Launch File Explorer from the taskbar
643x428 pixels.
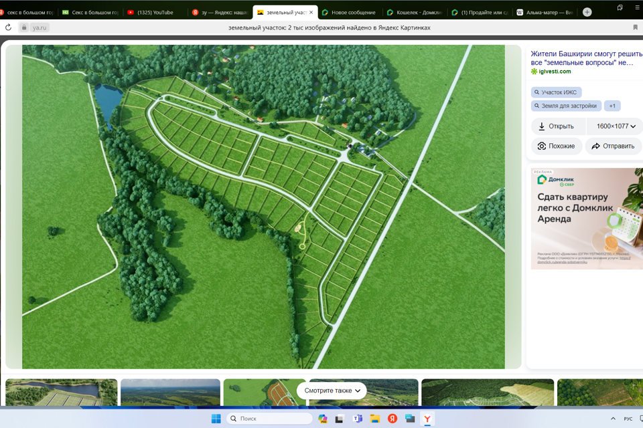[375, 419]
